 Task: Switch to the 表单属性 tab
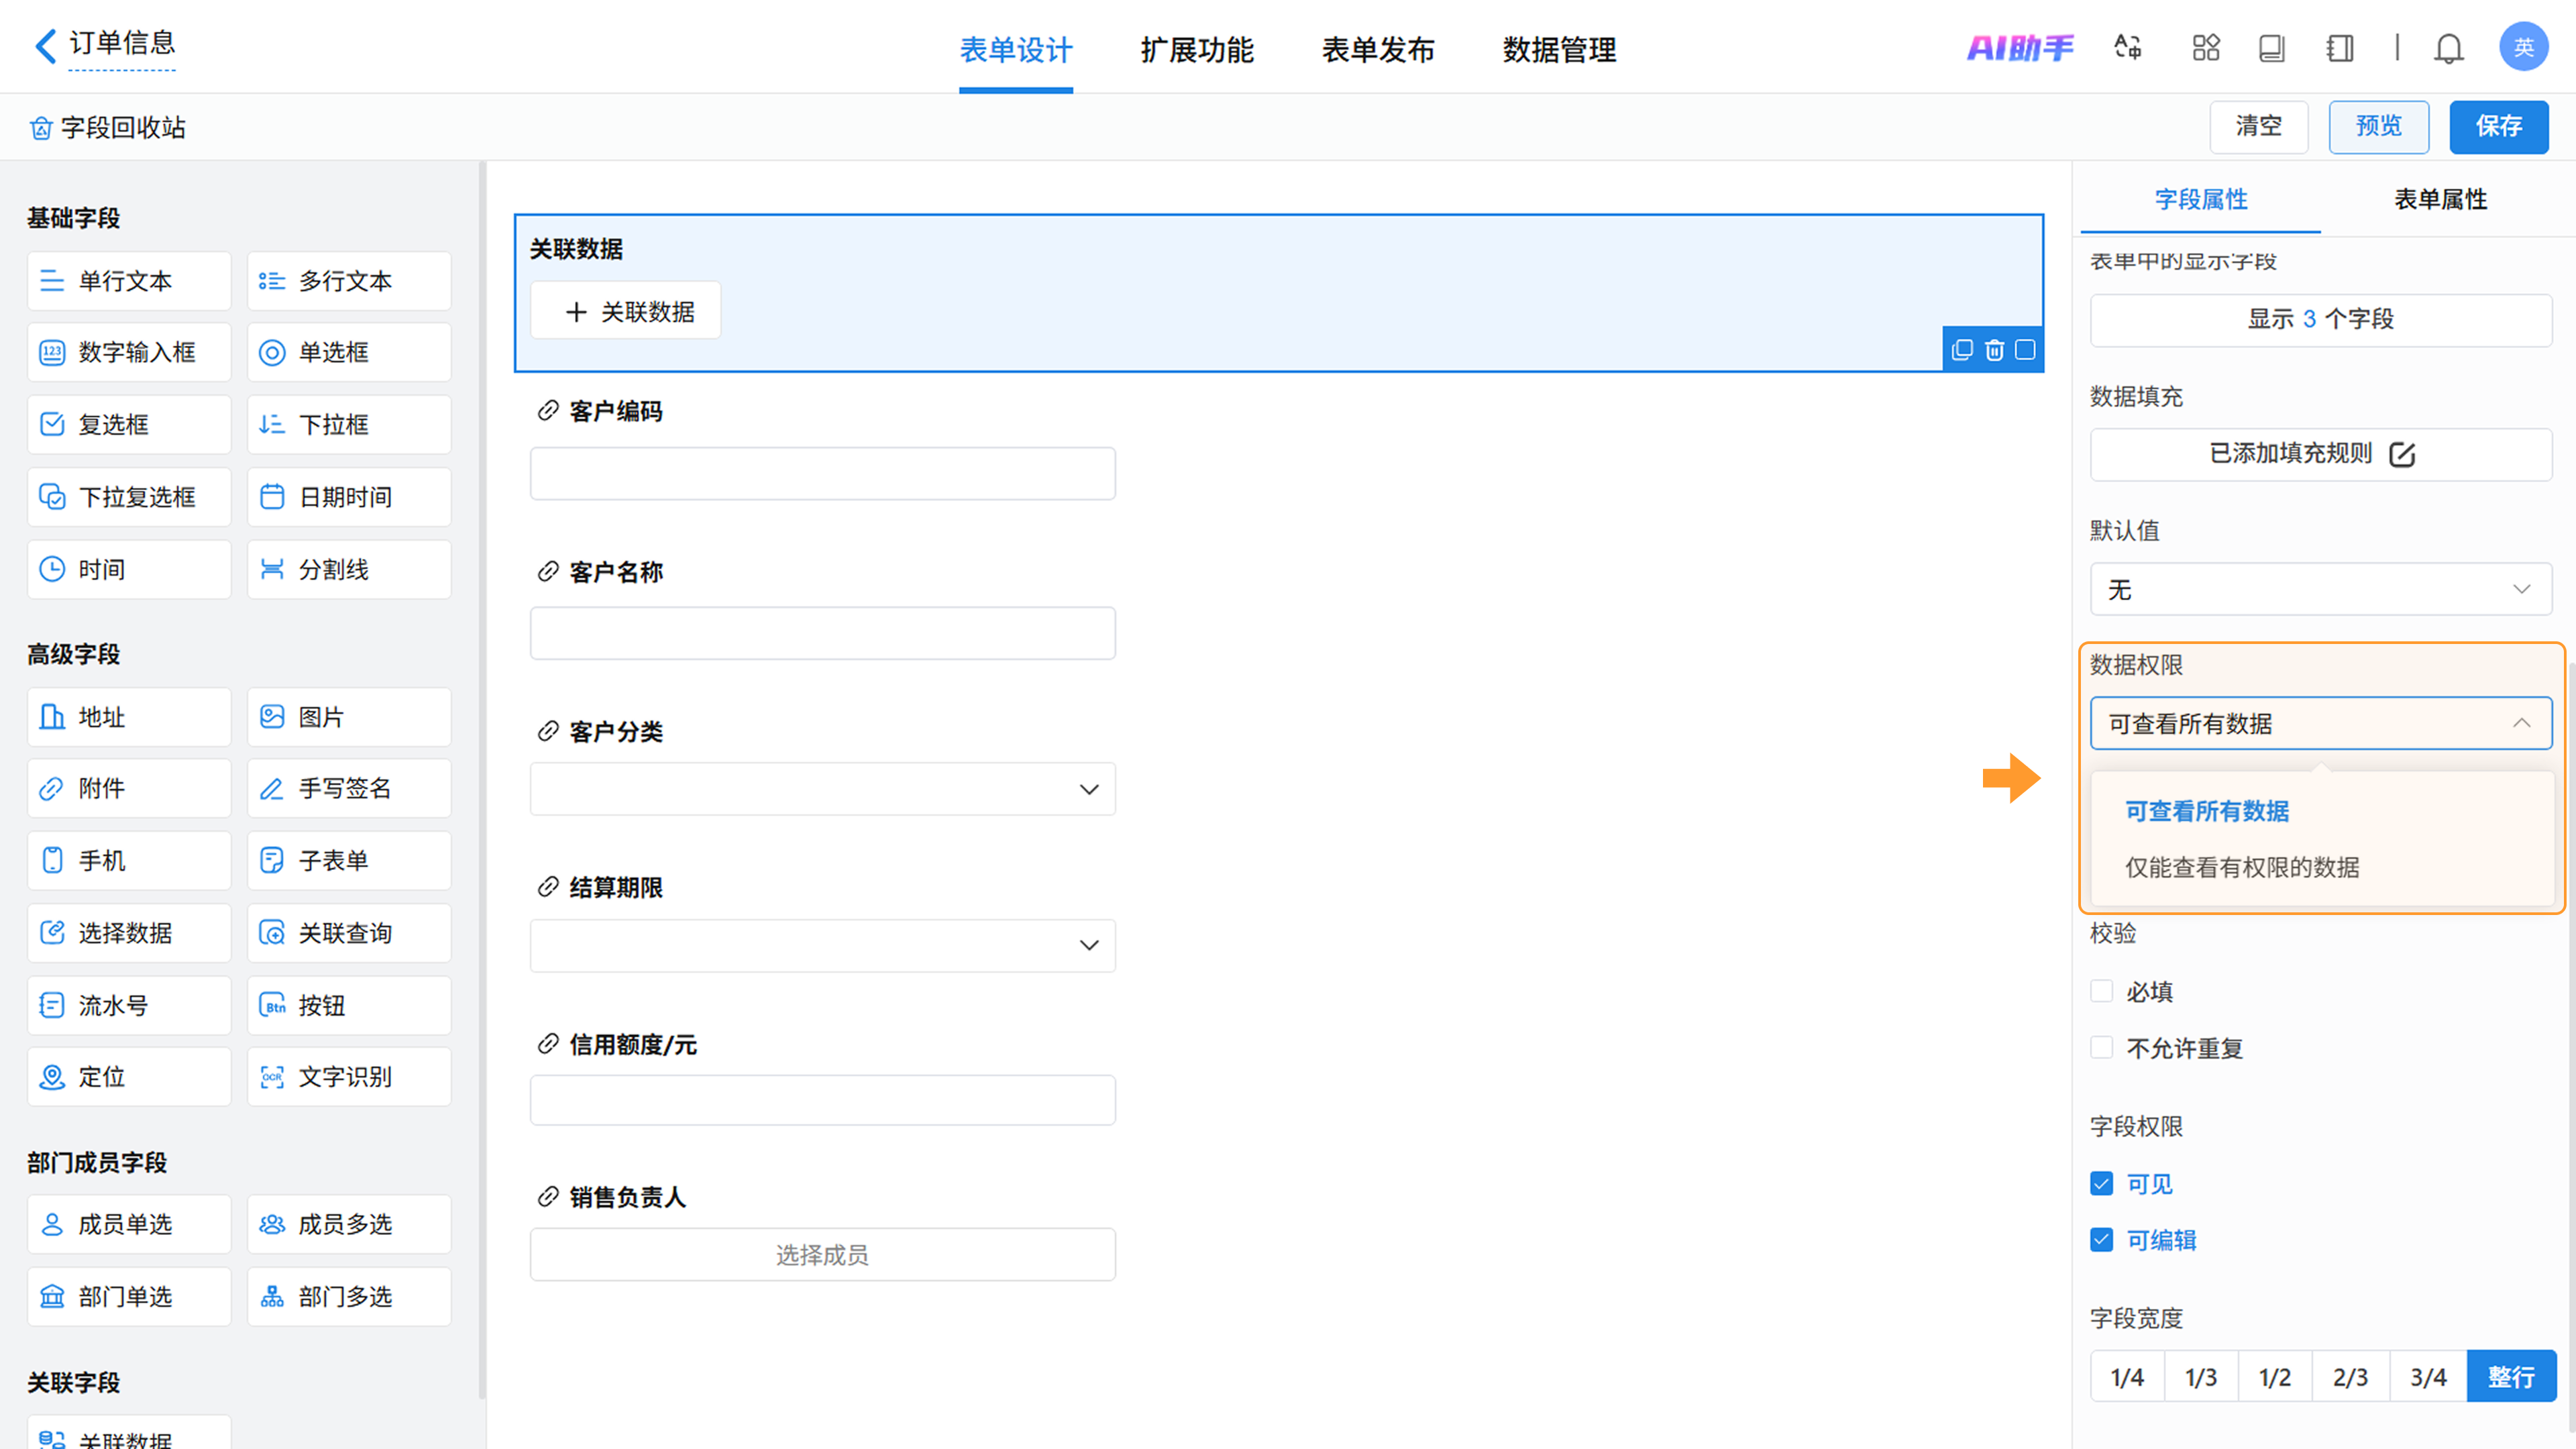click(x=2439, y=199)
